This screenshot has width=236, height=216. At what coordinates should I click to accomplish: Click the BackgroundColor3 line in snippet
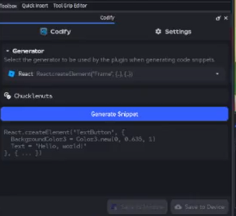tap(83, 139)
